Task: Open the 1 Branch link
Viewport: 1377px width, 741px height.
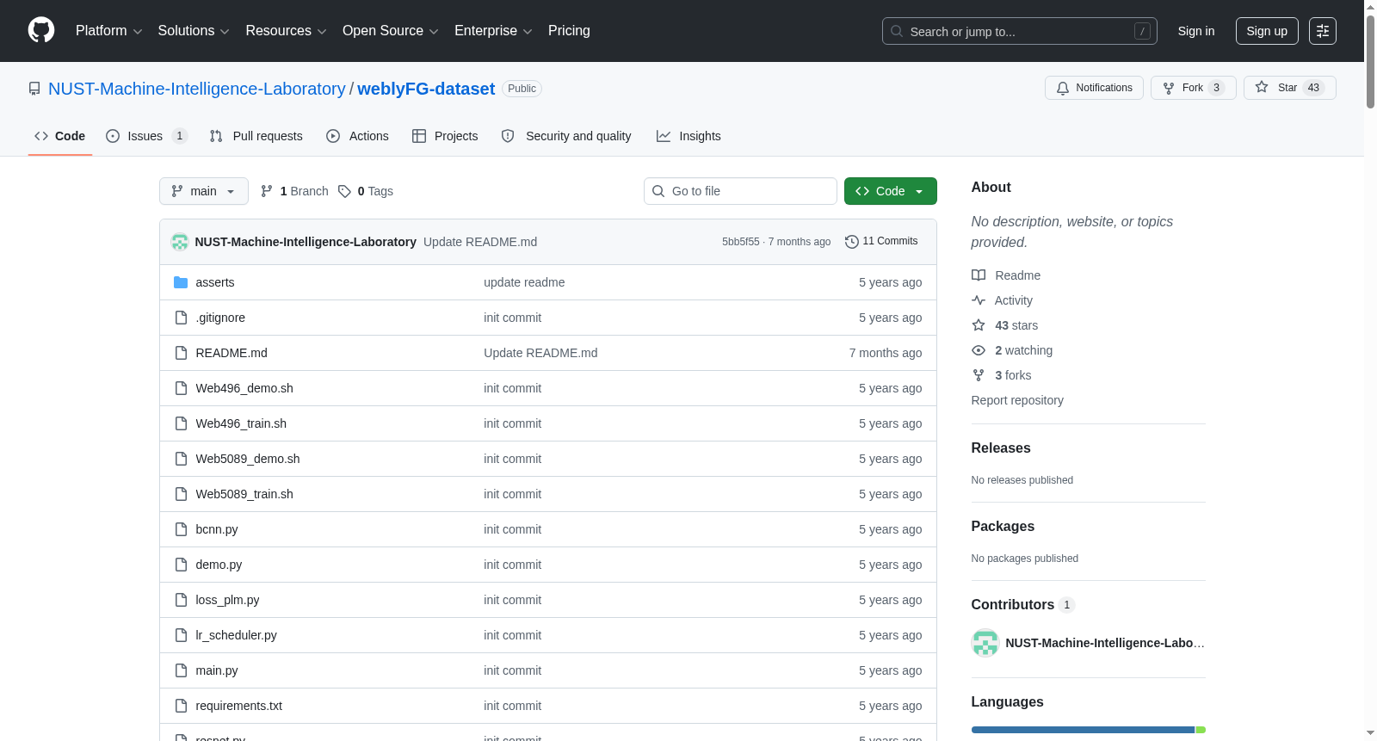Action: 294,191
